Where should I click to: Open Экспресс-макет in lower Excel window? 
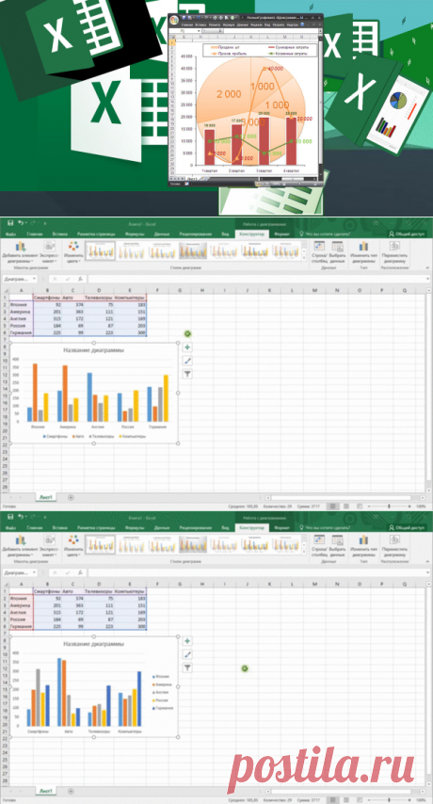tap(50, 546)
